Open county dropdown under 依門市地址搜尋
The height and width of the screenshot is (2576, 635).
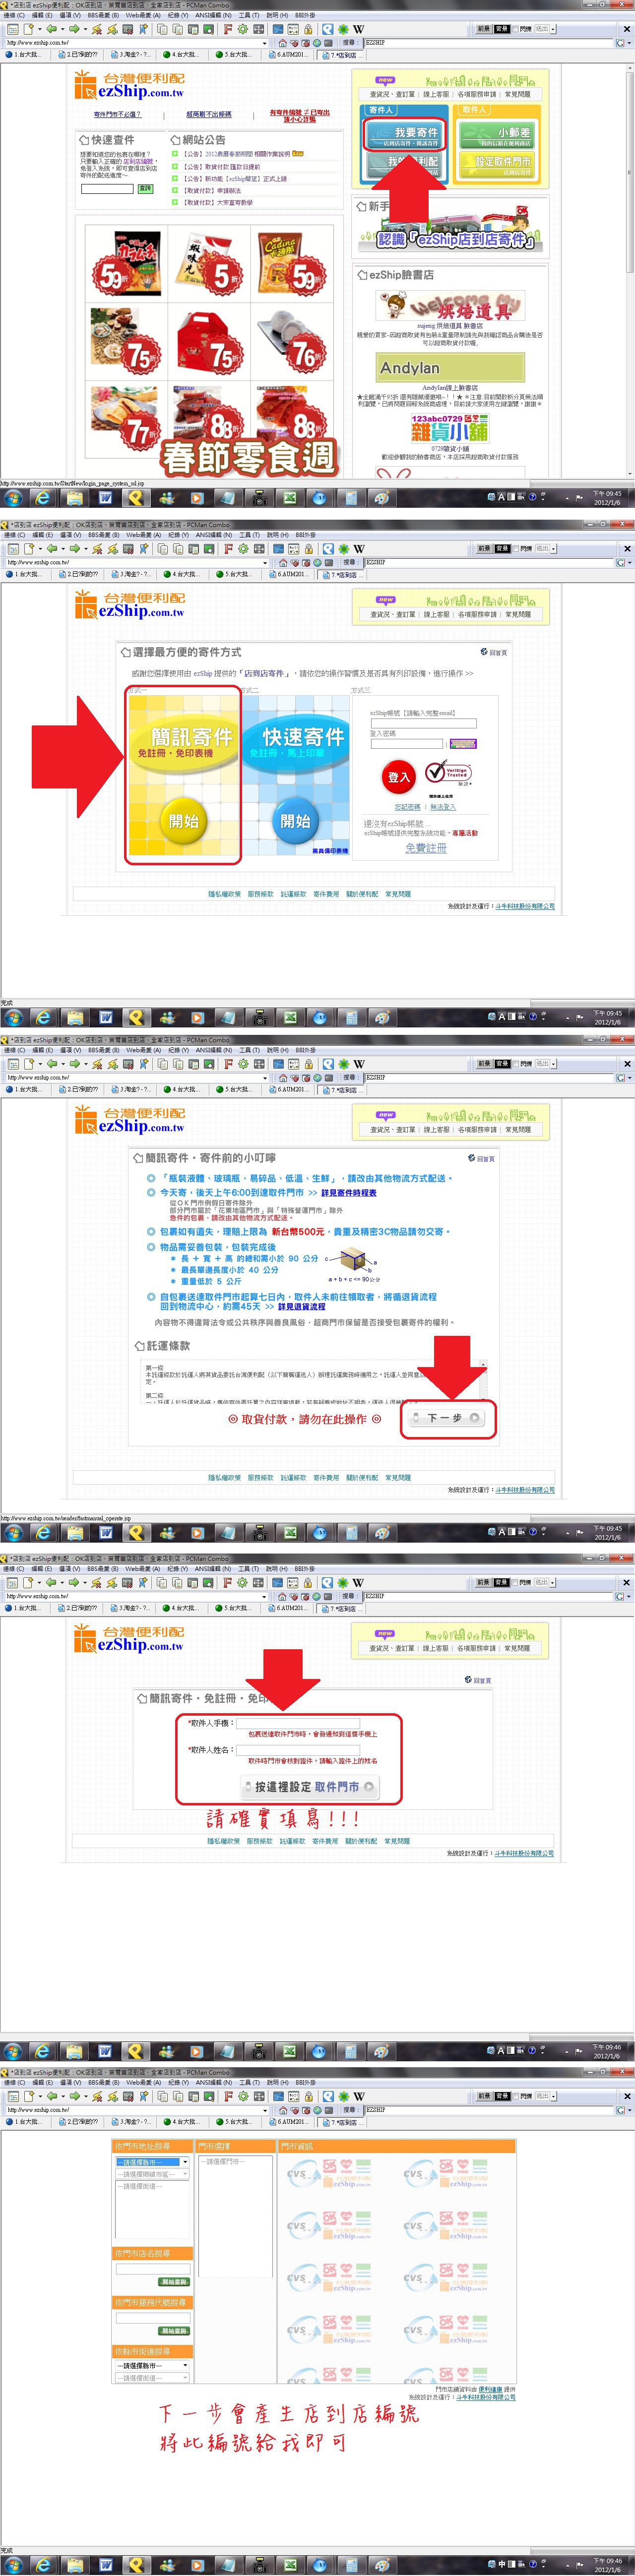pyautogui.click(x=152, y=2162)
